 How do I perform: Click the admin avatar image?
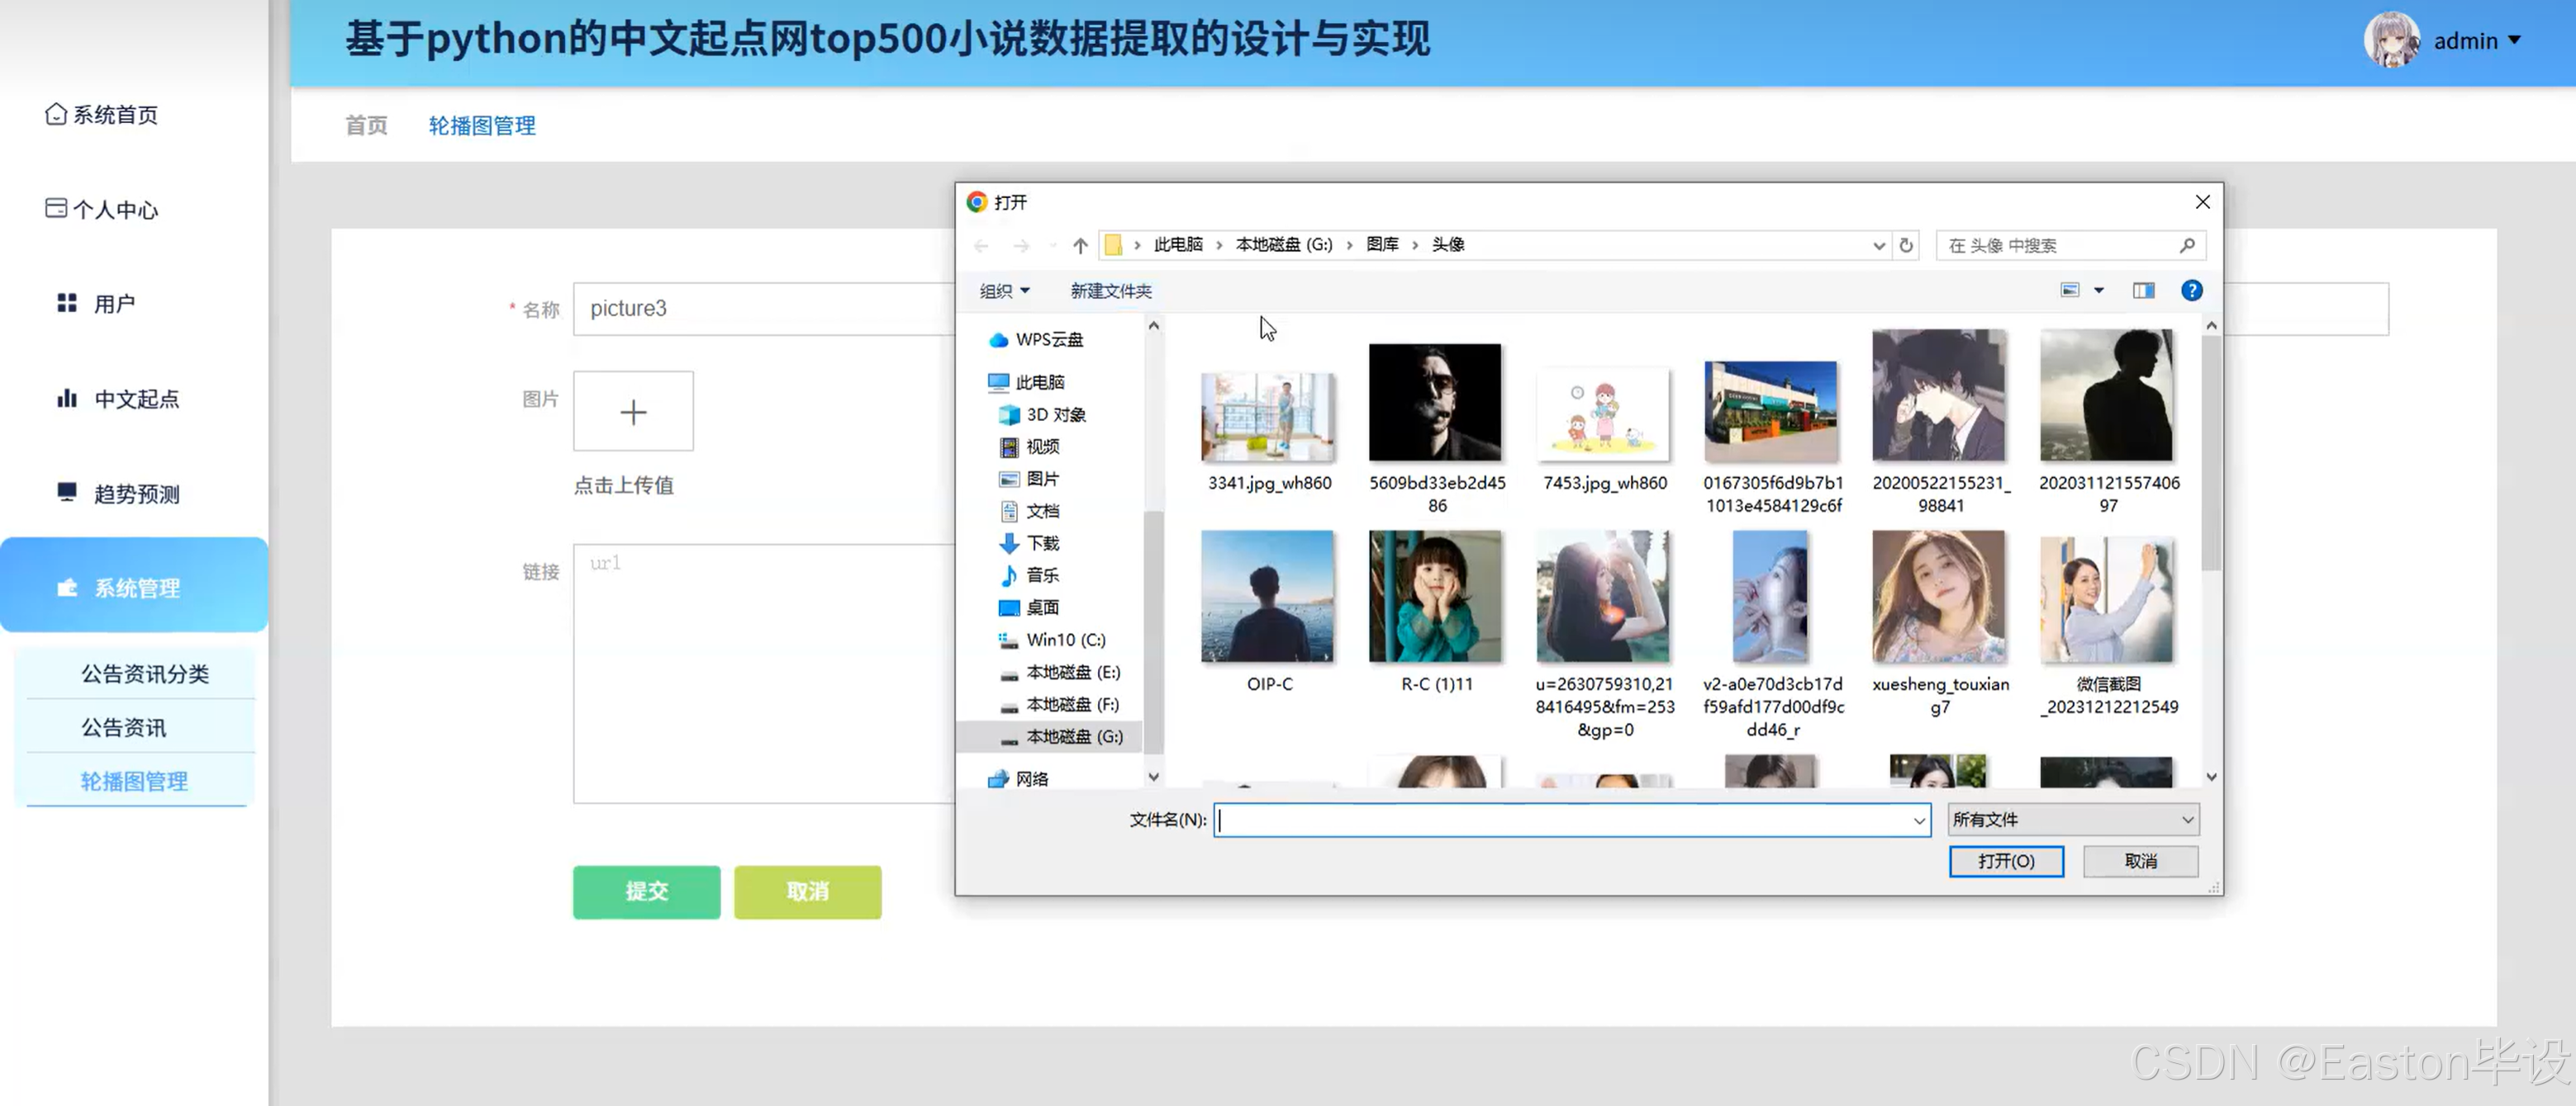tap(2392, 40)
